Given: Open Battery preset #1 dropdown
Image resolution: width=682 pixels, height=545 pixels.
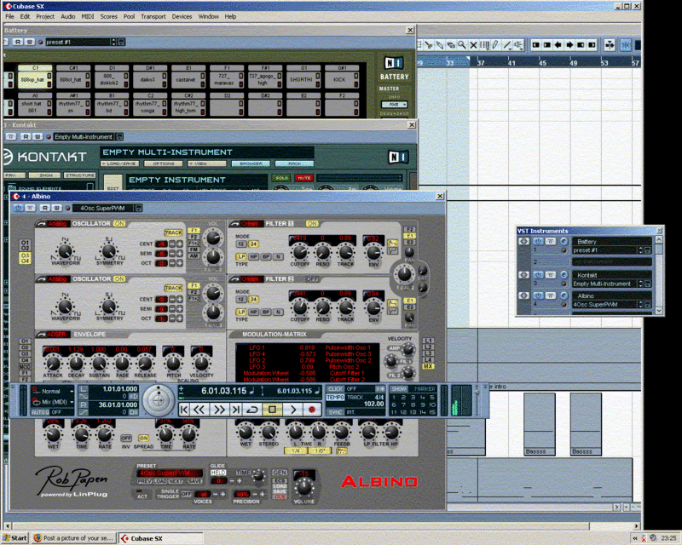Looking at the screenshot, I should [80, 43].
